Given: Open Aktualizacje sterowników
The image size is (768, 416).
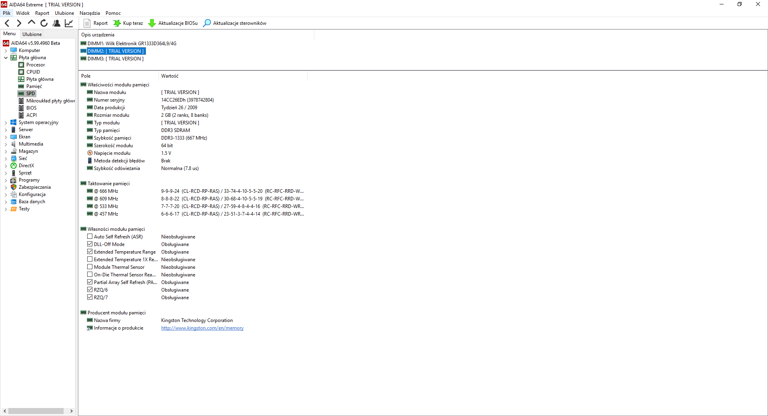Looking at the screenshot, I should [x=235, y=23].
